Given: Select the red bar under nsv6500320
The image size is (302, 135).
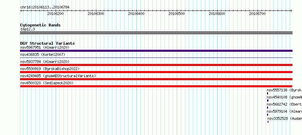Looking at the screenshot, I should [156, 86].
